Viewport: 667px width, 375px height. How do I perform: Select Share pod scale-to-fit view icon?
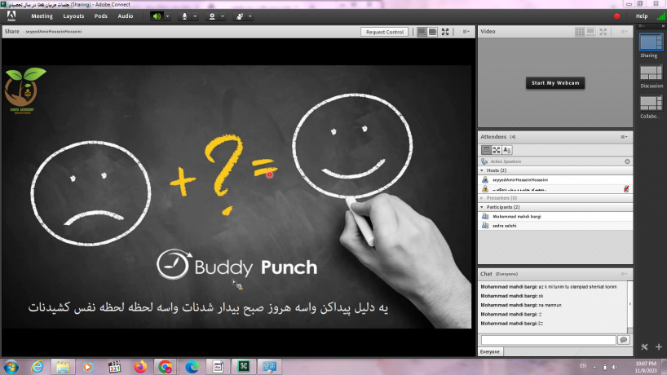pos(422,32)
